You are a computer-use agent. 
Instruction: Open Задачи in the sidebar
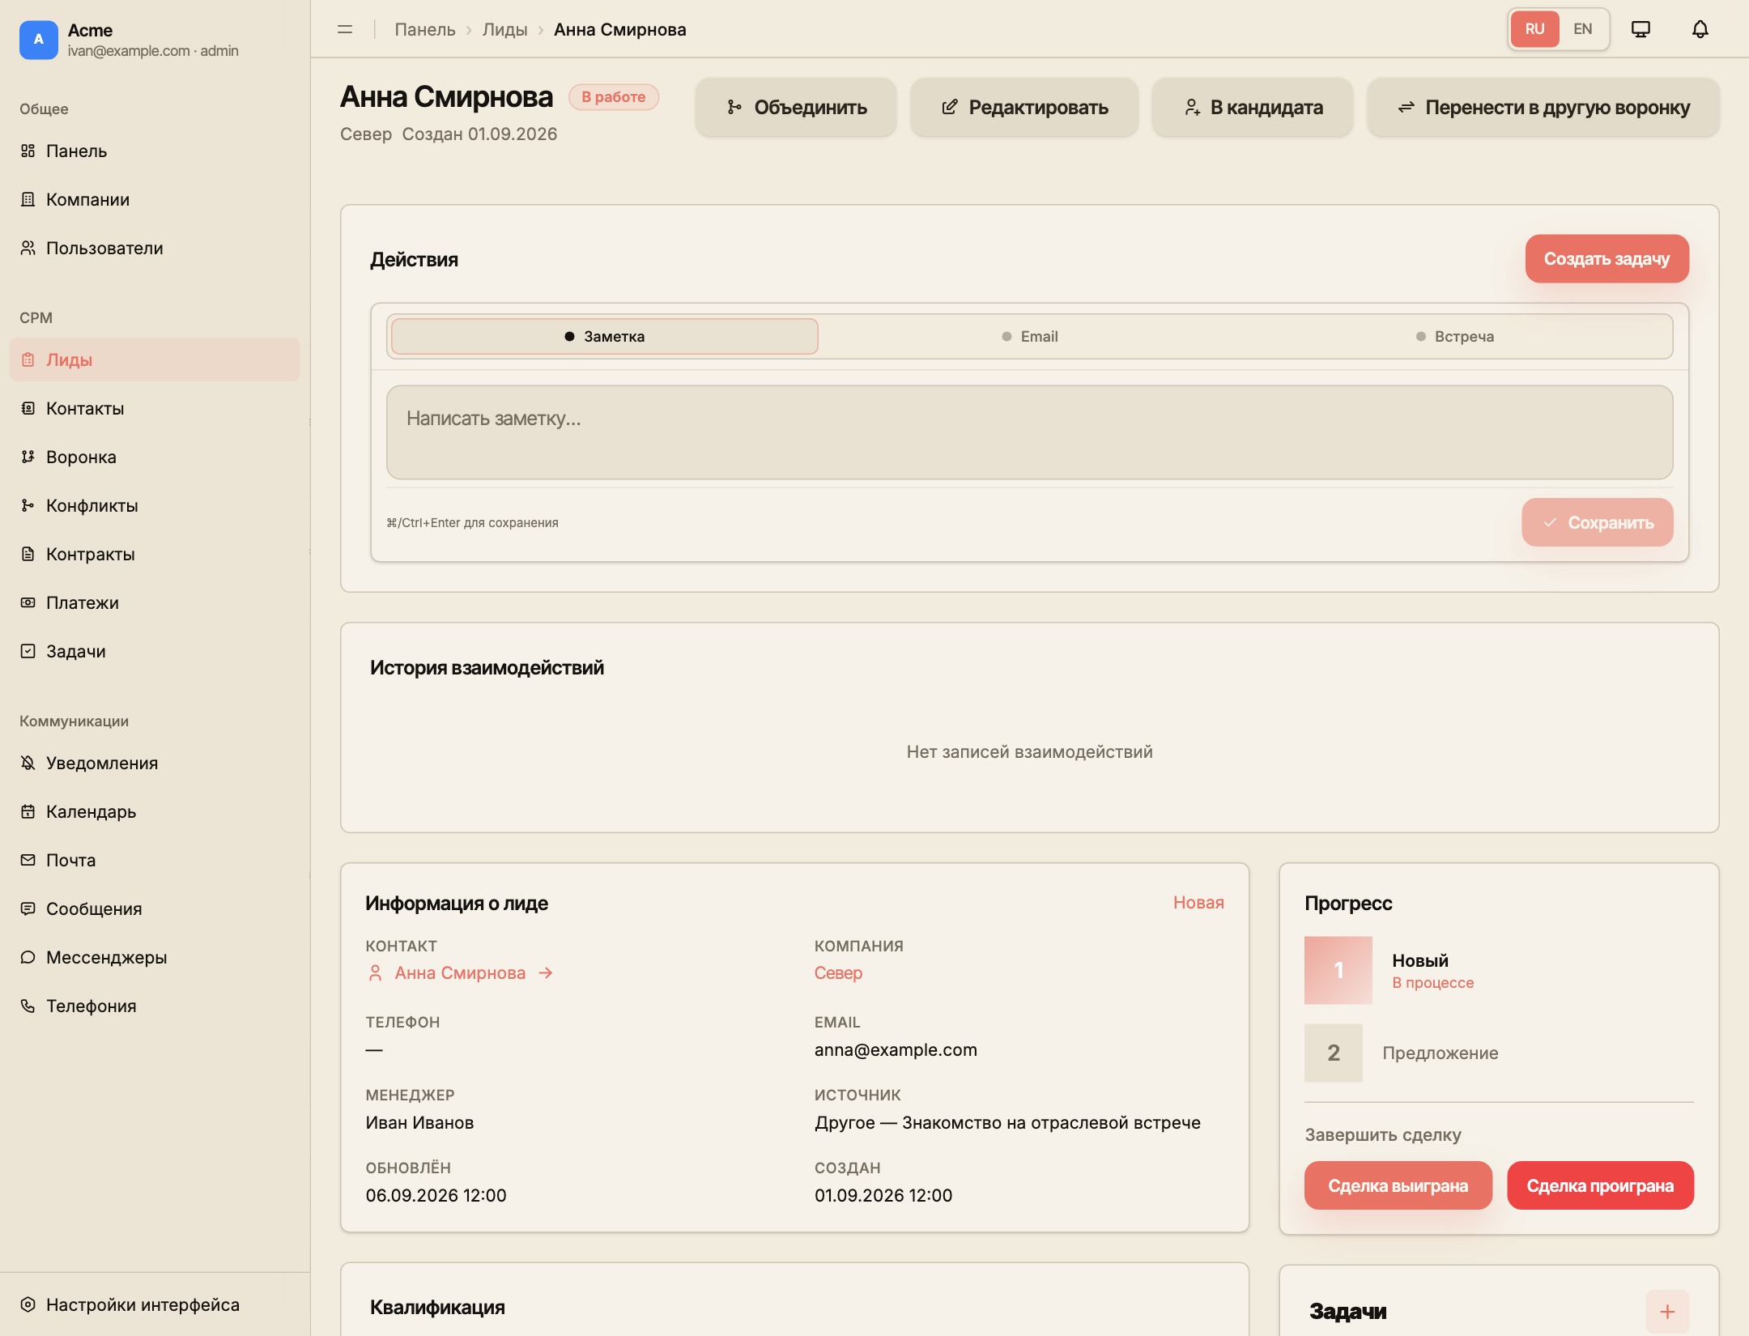click(155, 651)
